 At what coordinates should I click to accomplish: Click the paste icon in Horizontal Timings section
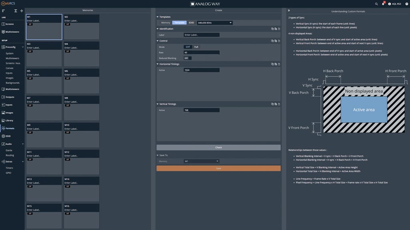[275, 64]
